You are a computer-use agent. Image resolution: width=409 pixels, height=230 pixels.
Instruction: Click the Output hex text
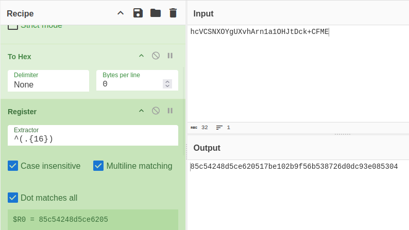click(x=294, y=166)
